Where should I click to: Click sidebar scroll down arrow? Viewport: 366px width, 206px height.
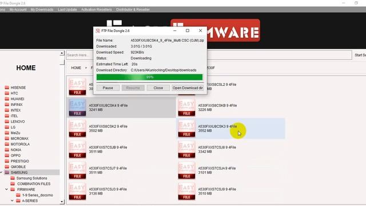pos(62,201)
